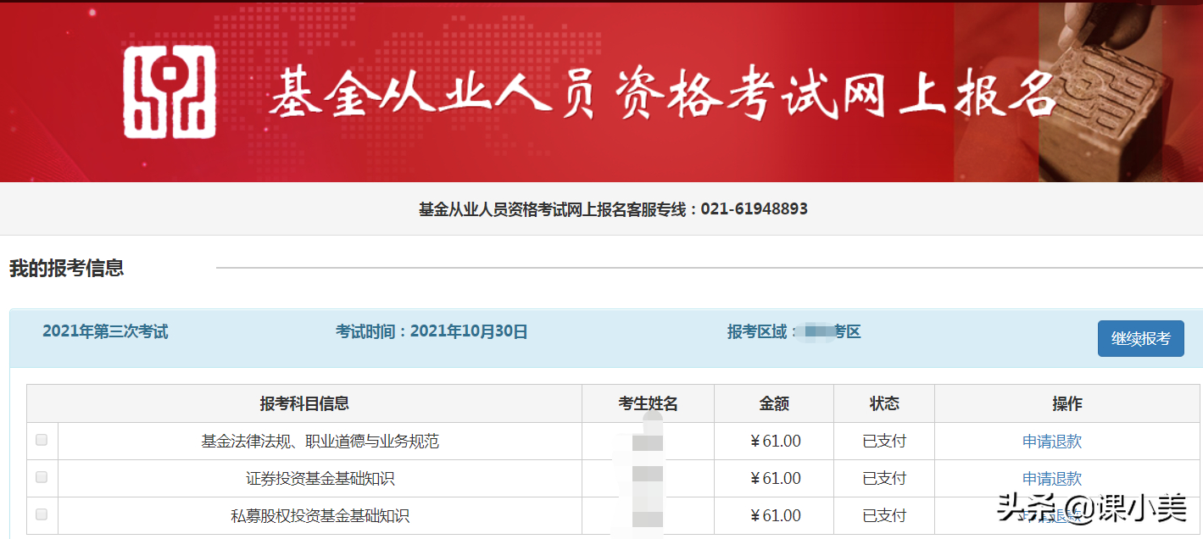Click the 我的报考信息 section heading
Image resolution: width=1203 pixels, height=539 pixels.
point(66,269)
